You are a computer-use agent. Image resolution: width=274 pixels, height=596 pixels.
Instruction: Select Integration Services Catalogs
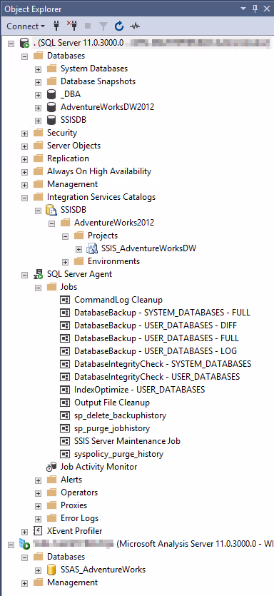click(x=101, y=197)
